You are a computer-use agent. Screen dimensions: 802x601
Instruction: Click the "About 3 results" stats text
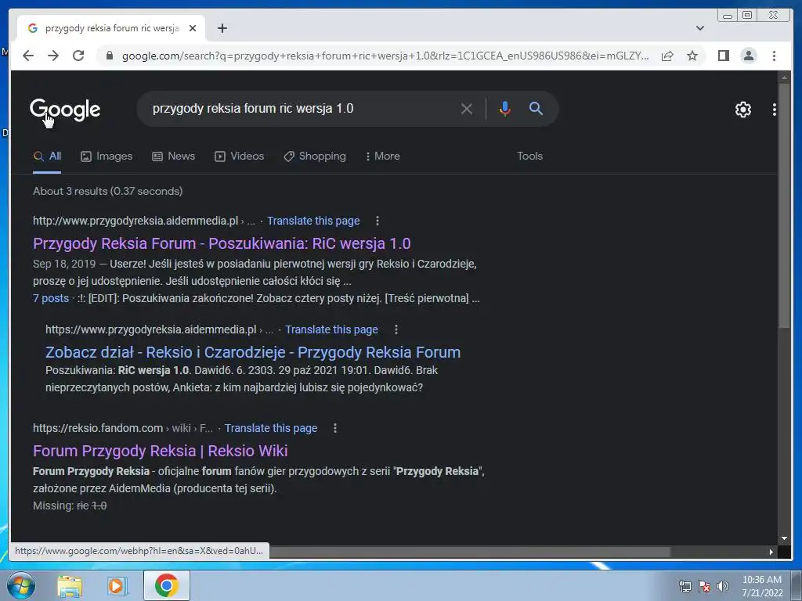[107, 191]
